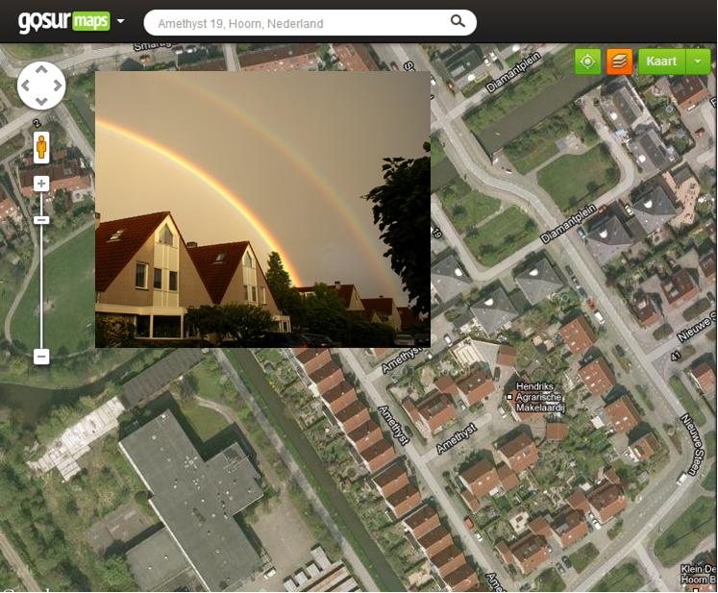
Task: Pan the map left with the arrow
Action: coord(26,86)
